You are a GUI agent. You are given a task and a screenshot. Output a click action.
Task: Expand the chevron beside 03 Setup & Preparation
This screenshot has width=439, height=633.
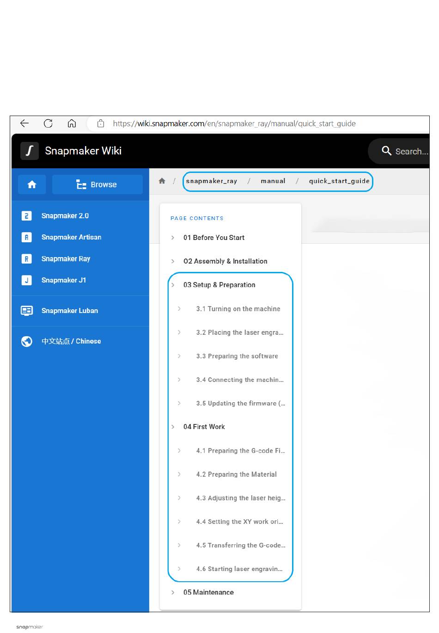(173, 285)
